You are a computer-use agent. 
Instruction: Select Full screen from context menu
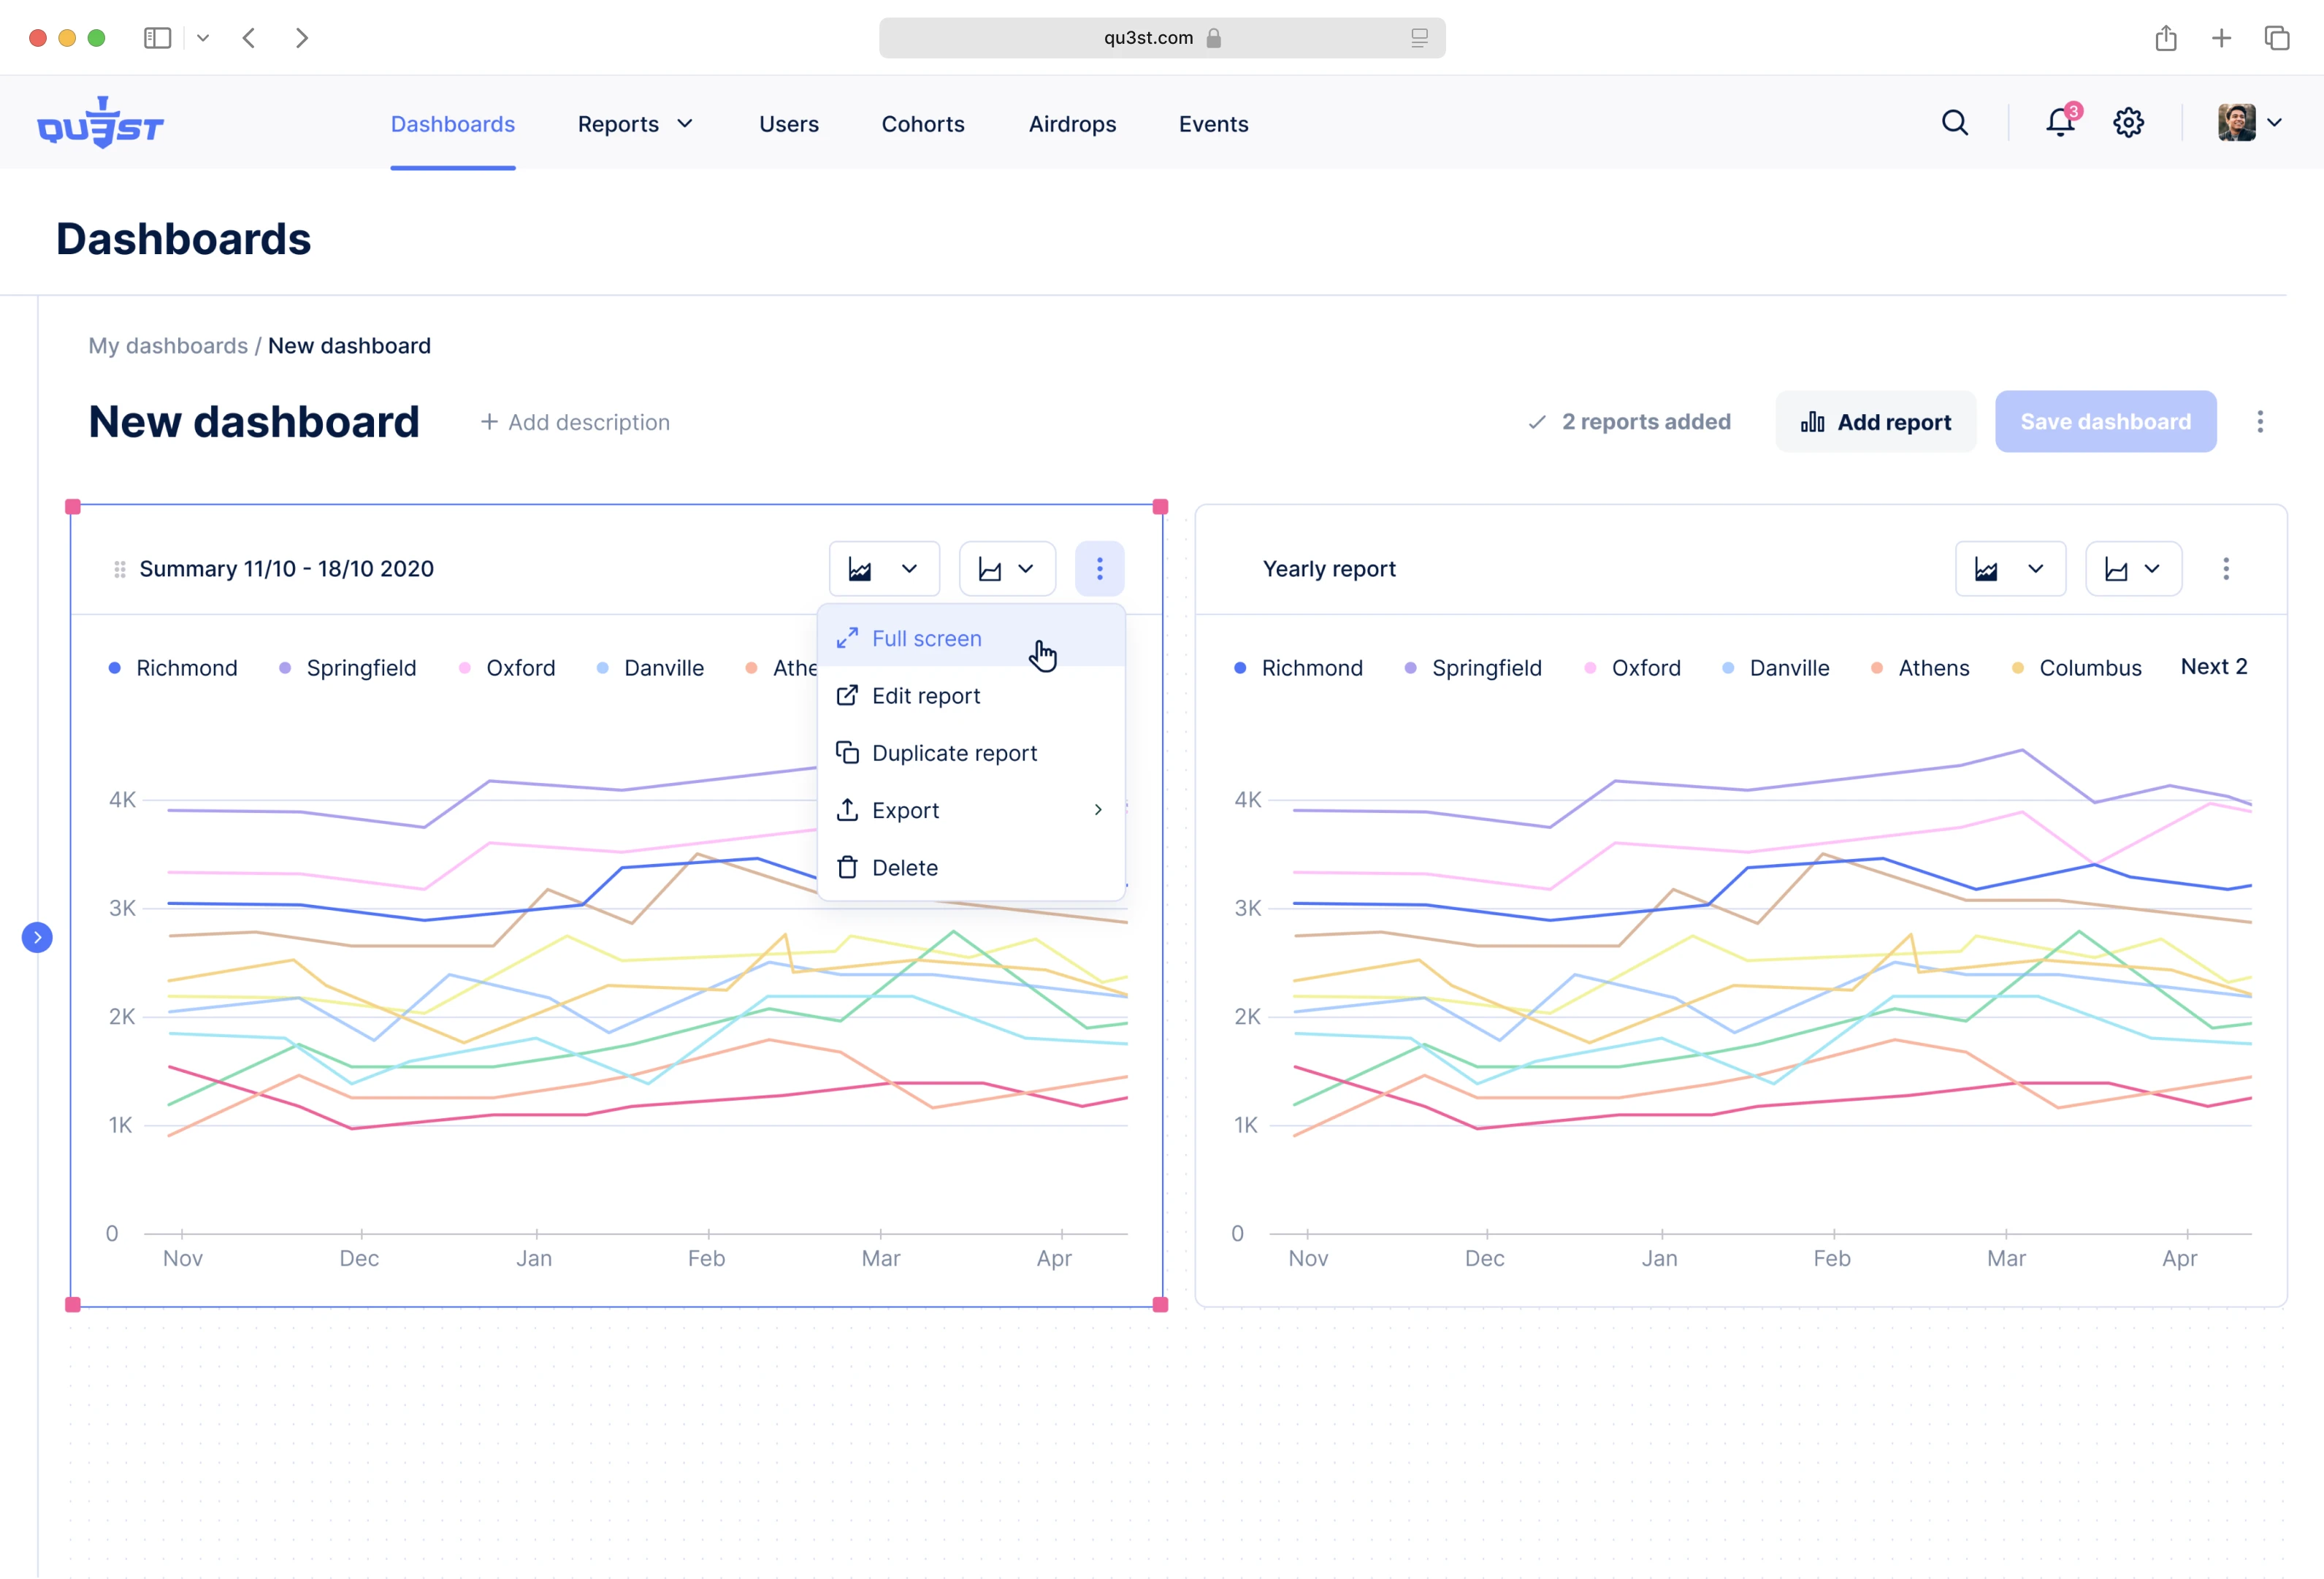tap(926, 638)
